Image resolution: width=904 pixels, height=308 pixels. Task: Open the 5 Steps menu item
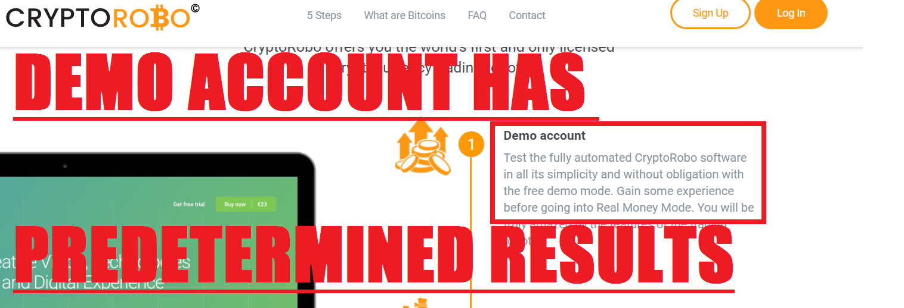(324, 15)
